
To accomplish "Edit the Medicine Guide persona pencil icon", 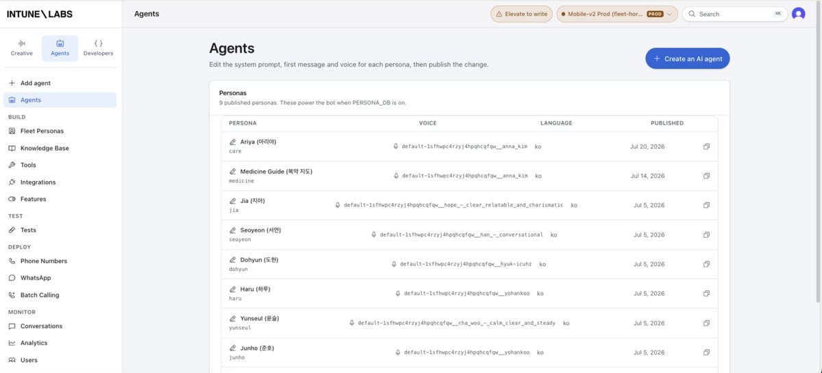I will pos(233,171).
